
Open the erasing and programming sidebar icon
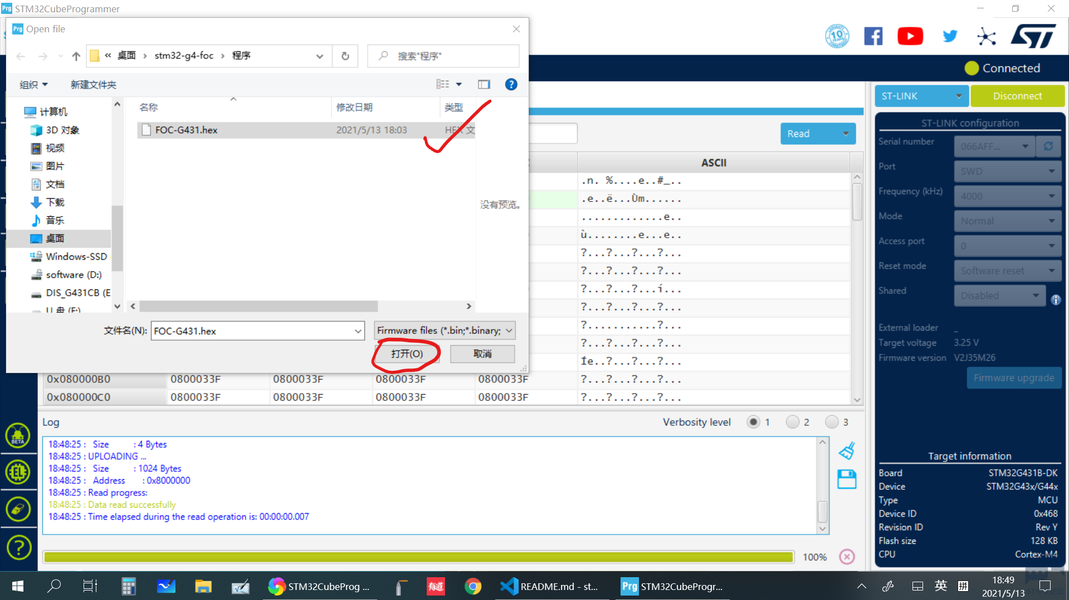point(18,509)
